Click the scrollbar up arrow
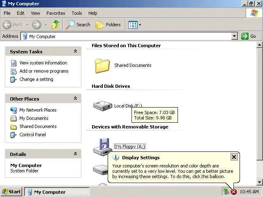Screen dimensions: 263x197 point(259,45)
